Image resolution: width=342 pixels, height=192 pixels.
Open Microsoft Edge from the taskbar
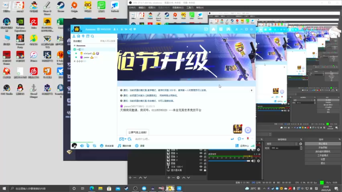click(91, 189)
